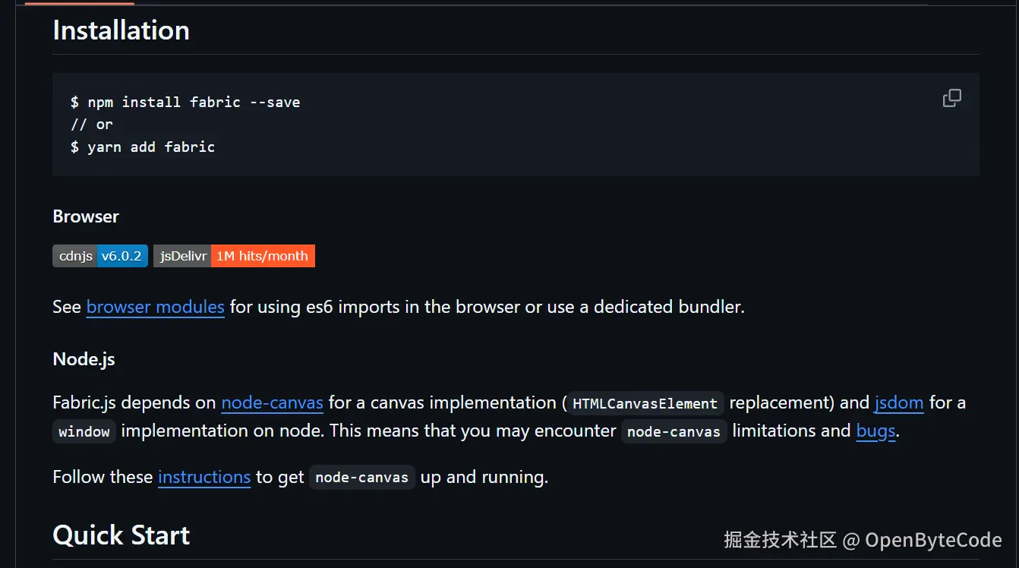Click node-canvas code before 'up and running'
Image resolution: width=1019 pixels, height=568 pixels.
click(x=362, y=478)
